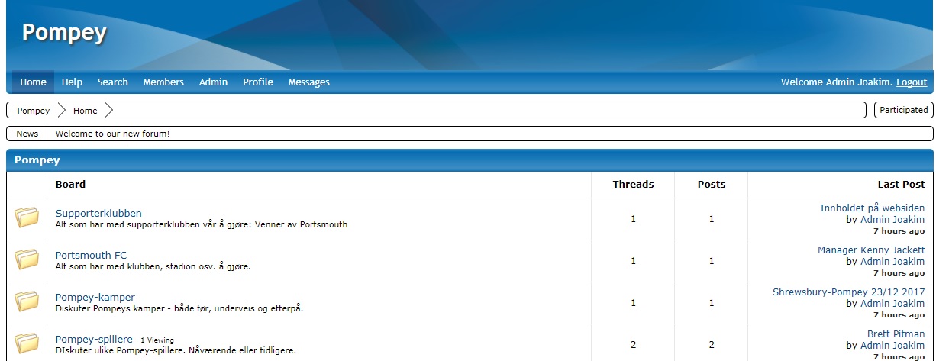Click the Last Post column header
The image size is (936, 361).
tap(901, 184)
